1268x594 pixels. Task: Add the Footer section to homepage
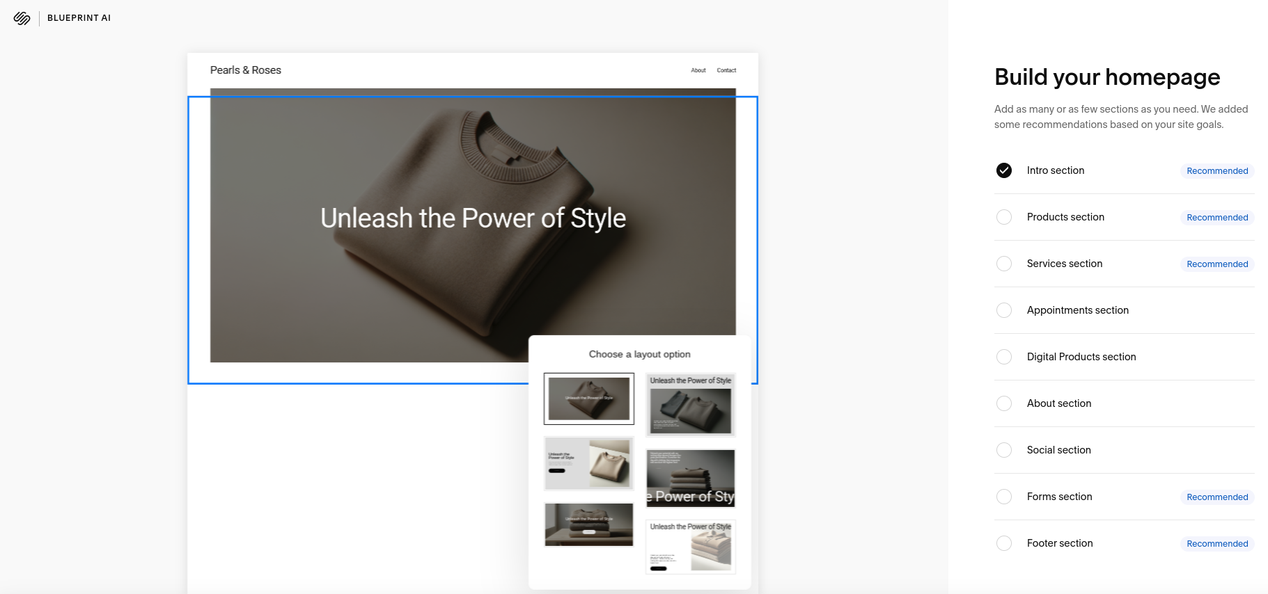click(1003, 543)
